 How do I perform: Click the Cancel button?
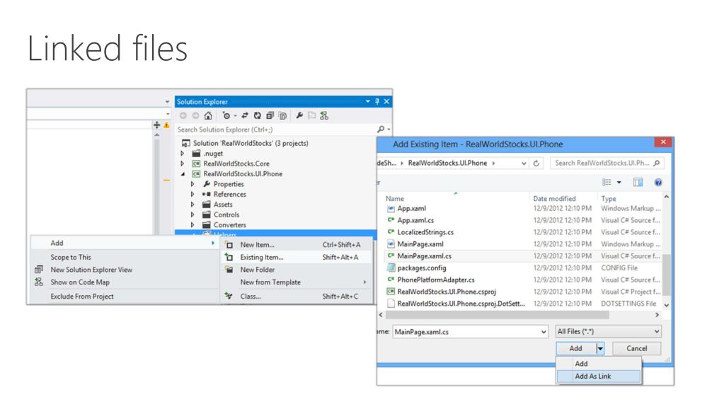(637, 349)
